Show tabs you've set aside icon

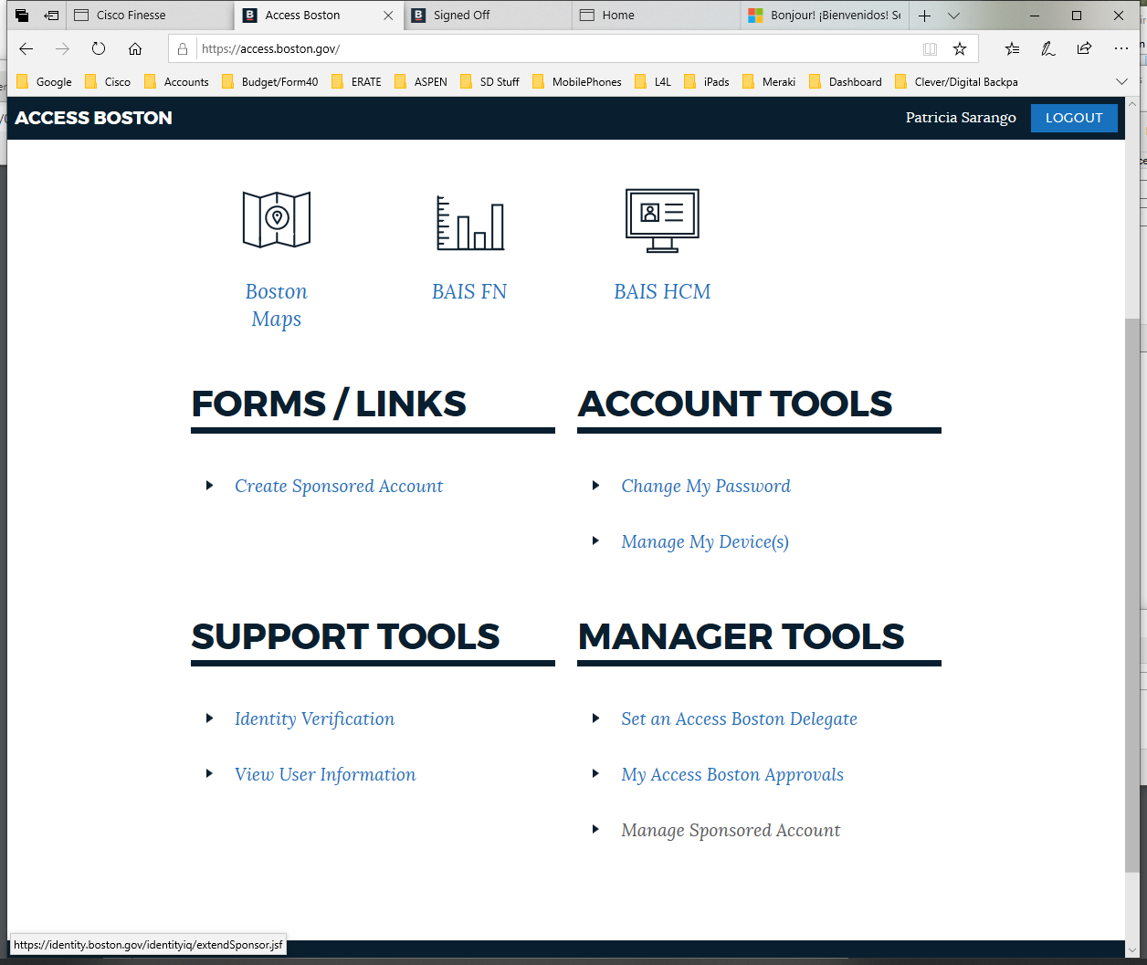click(x=22, y=16)
